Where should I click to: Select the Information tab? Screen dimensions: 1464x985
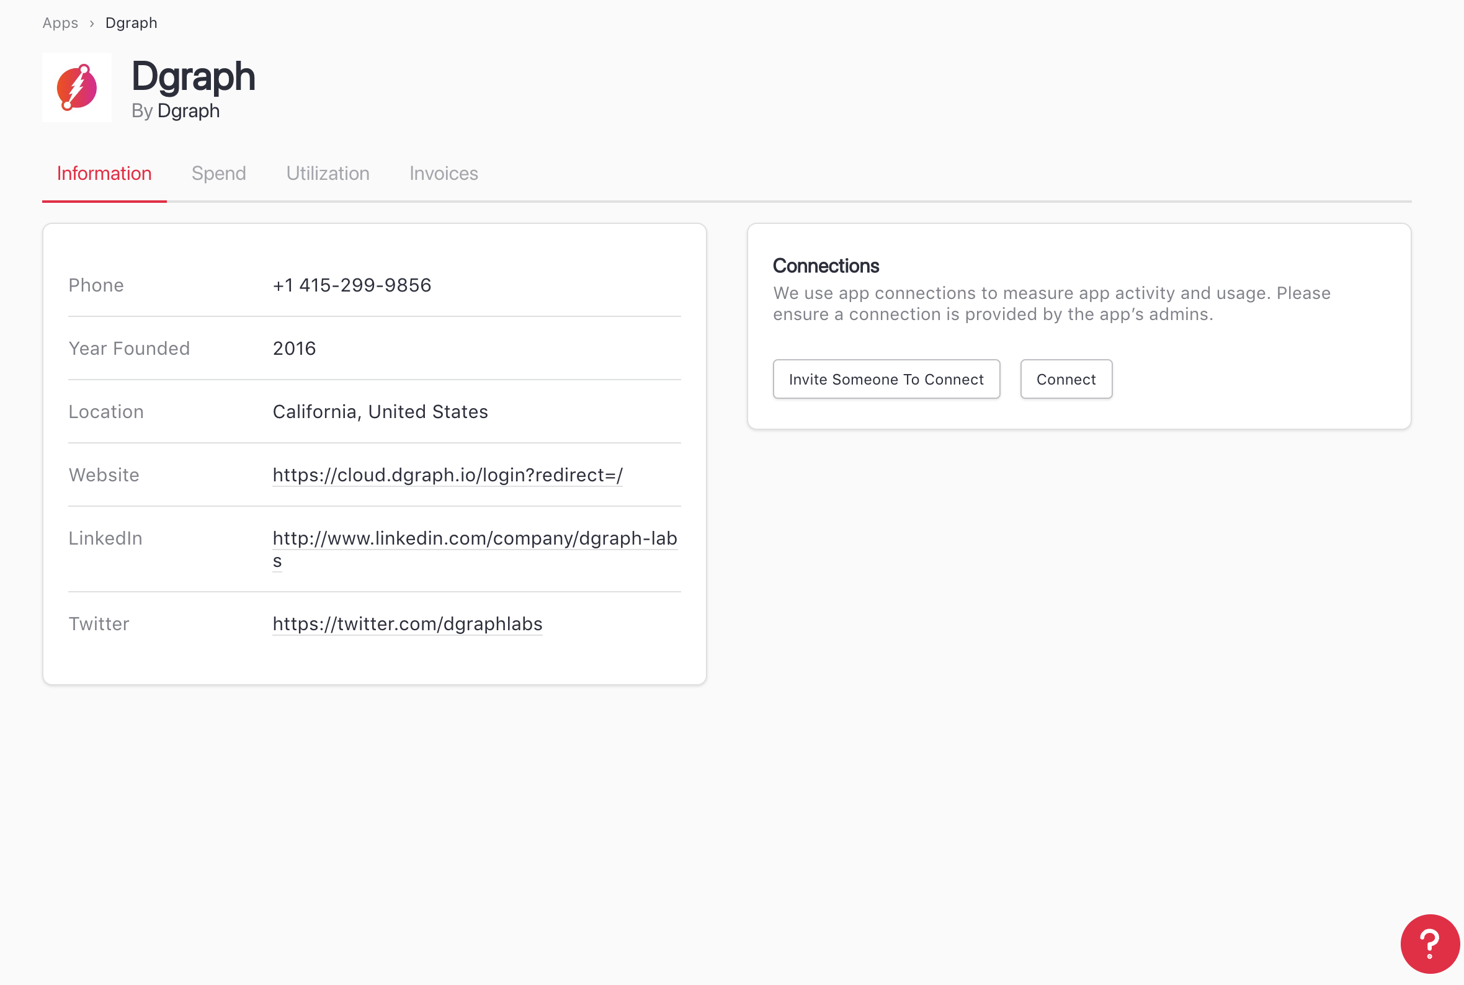click(104, 174)
